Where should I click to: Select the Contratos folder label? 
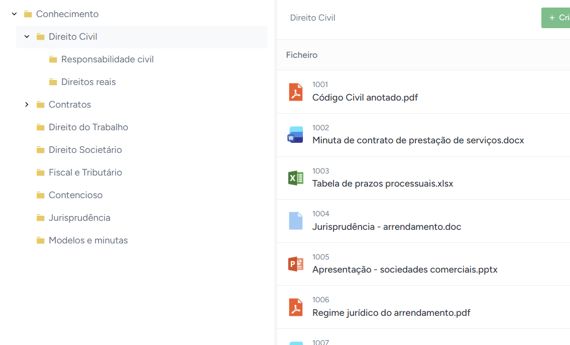pyautogui.click(x=70, y=105)
